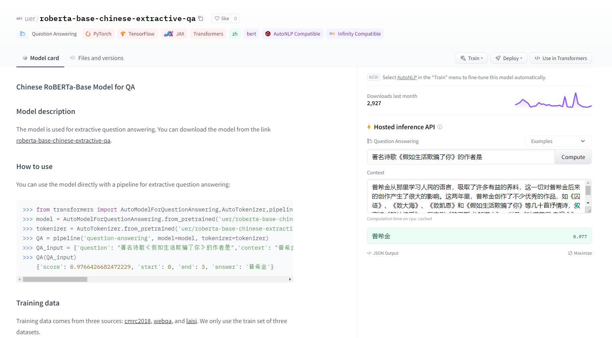The image size is (612, 338).
Task: Open the Deploy dropdown menu
Action: tap(509, 58)
